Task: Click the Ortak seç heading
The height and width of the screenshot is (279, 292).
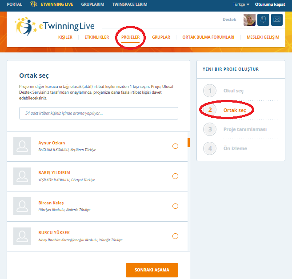Action: tap(34, 76)
